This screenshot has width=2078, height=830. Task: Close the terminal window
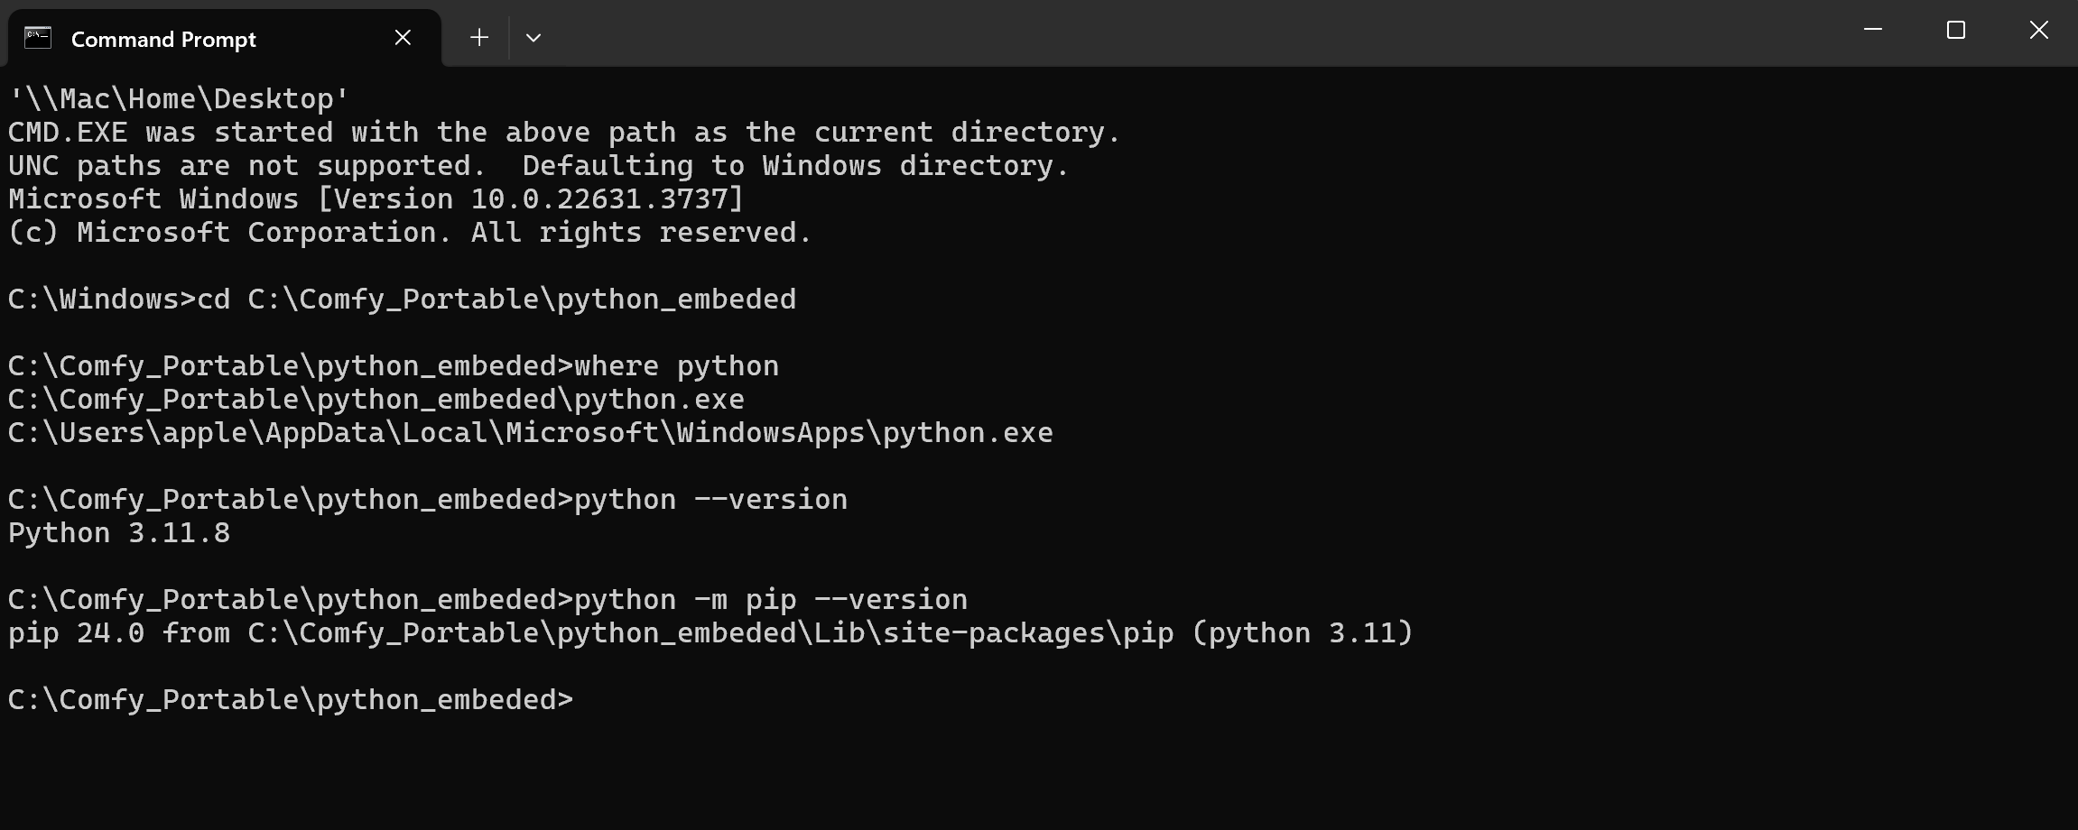[x=2038, y=31]
